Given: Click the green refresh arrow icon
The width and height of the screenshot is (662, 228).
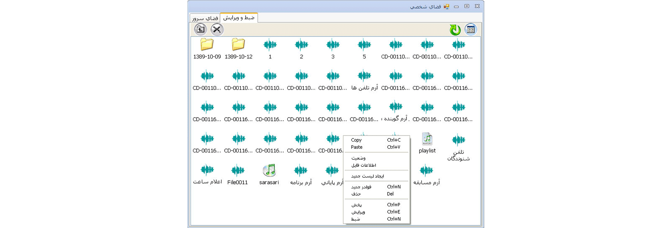Looking at the screenshot, I should (455, 30).
